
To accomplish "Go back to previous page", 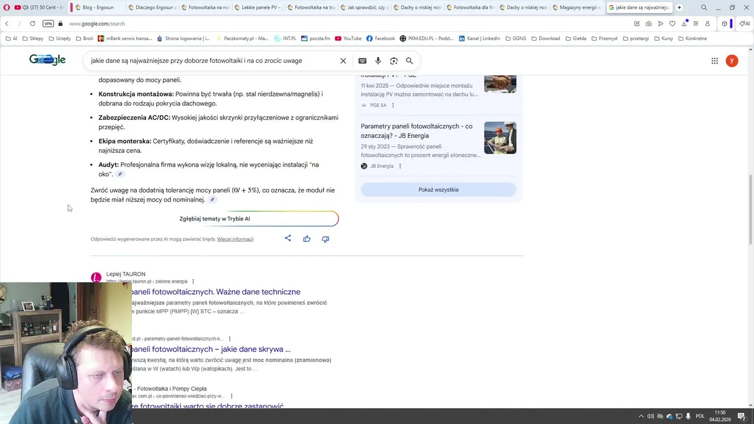I will point(6,24).
